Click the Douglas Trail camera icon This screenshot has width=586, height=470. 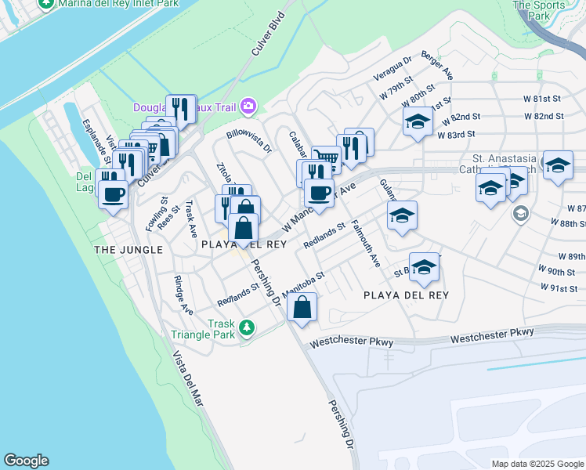(x=248, y=106)
